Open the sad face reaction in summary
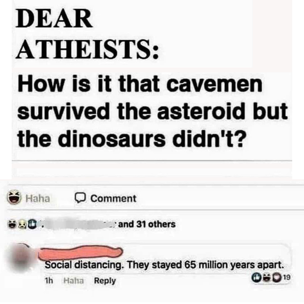 (22, 224)
